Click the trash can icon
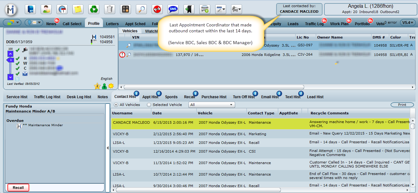This screenshot has height=193, width=418. click(109, 9)
